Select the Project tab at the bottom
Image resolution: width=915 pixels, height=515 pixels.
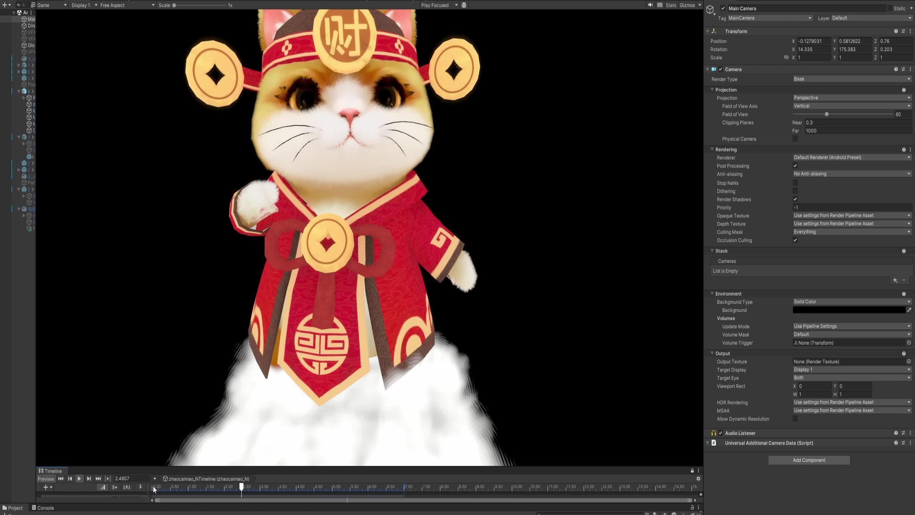14,507
